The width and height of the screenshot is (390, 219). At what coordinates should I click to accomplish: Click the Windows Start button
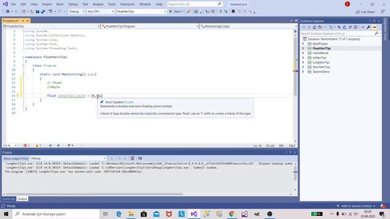tap(6, 214)
